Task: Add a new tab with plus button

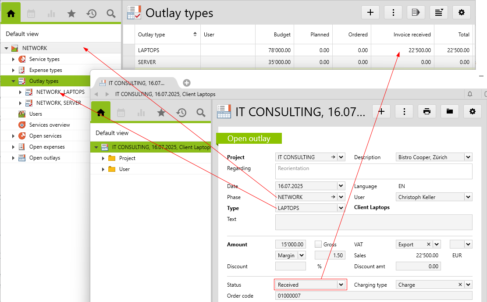Action: click(x=186, y=83)
